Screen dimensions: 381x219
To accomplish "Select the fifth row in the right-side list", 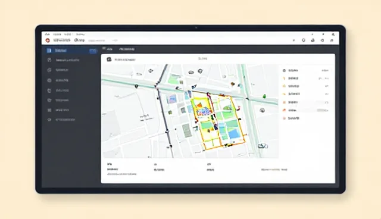I will (x=305, y=102).
